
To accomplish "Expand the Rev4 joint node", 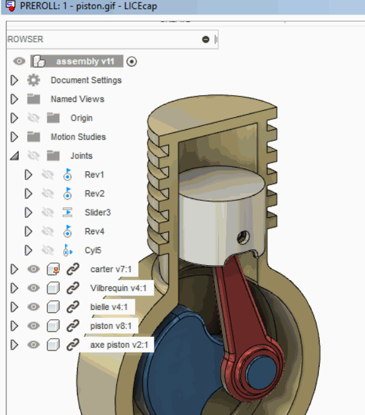I will 28,231.
